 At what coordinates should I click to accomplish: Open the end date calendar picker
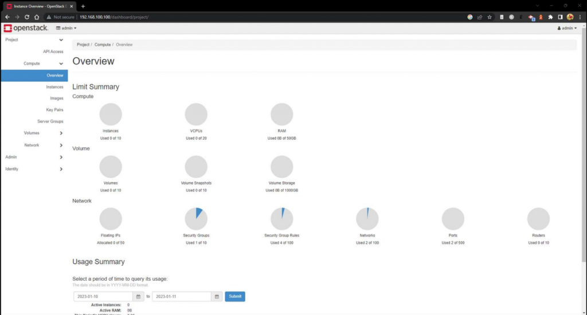click(217, 297)
